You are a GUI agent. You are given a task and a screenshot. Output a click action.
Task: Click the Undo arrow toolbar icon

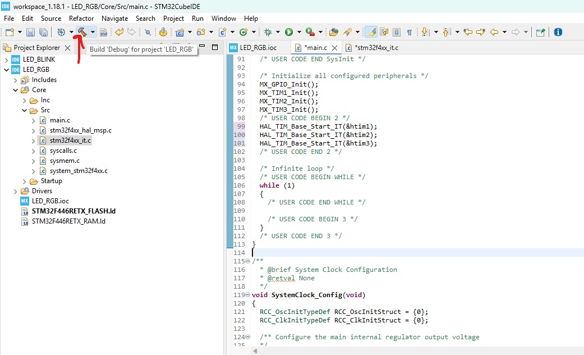click(x=119, y=32)
